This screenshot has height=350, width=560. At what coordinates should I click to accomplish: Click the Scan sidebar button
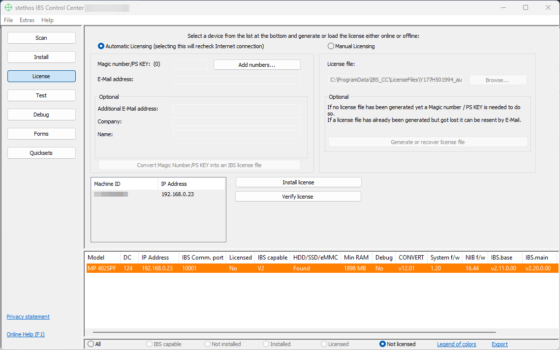pos(41,38)
